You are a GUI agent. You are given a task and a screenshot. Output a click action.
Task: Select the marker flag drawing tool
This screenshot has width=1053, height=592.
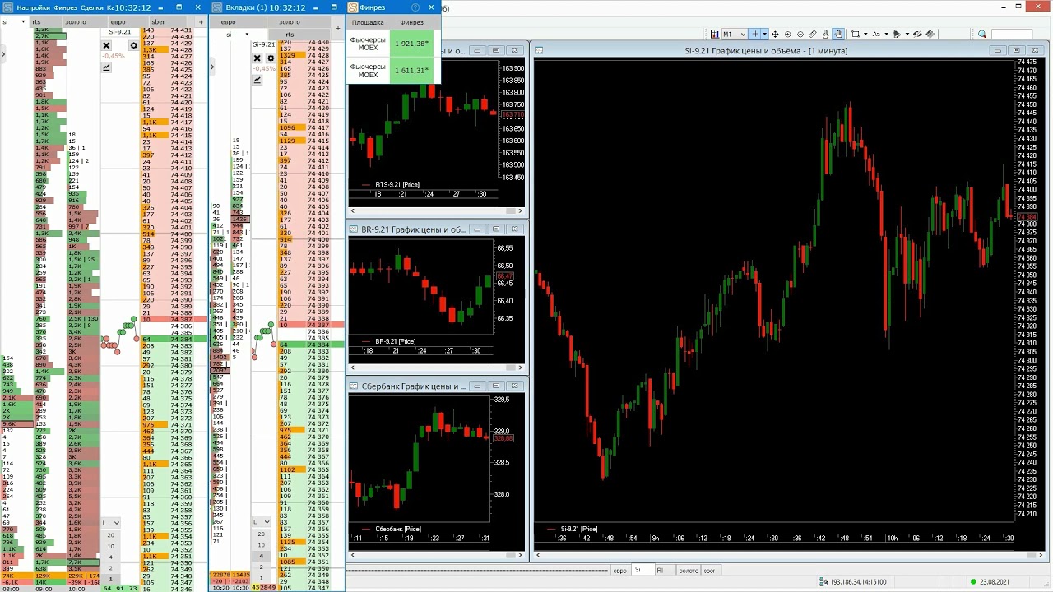tap(898, 35)
